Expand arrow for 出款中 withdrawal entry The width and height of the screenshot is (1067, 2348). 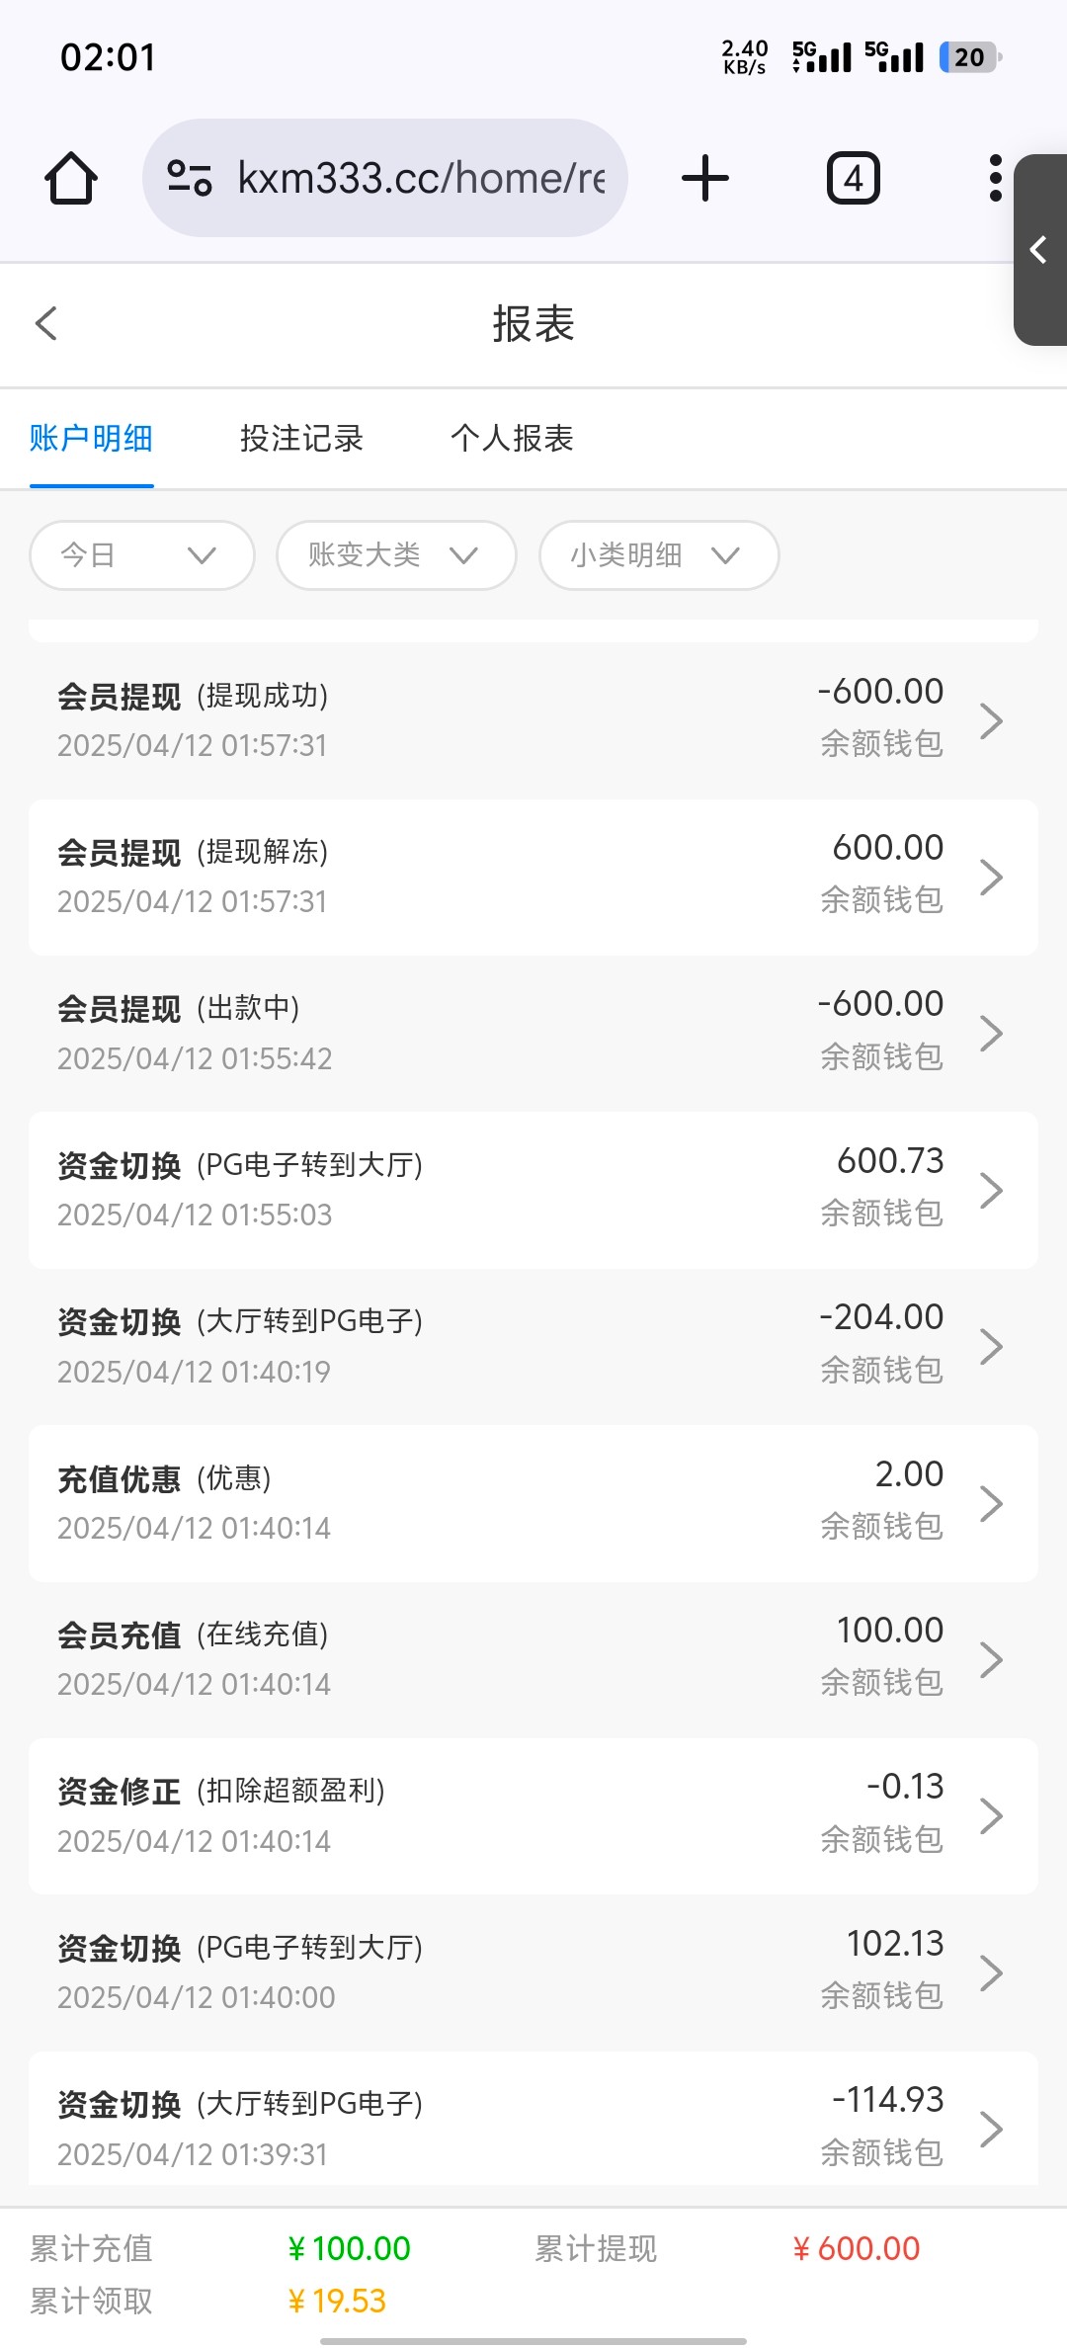click(x=991, y=1033)
